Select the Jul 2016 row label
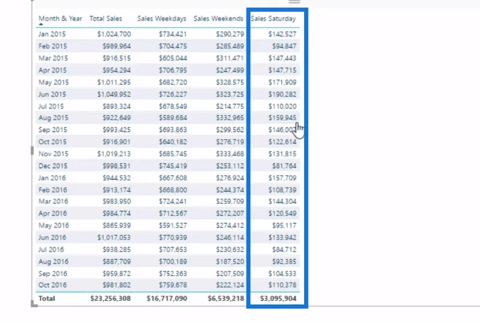 (x=51, y=249)
